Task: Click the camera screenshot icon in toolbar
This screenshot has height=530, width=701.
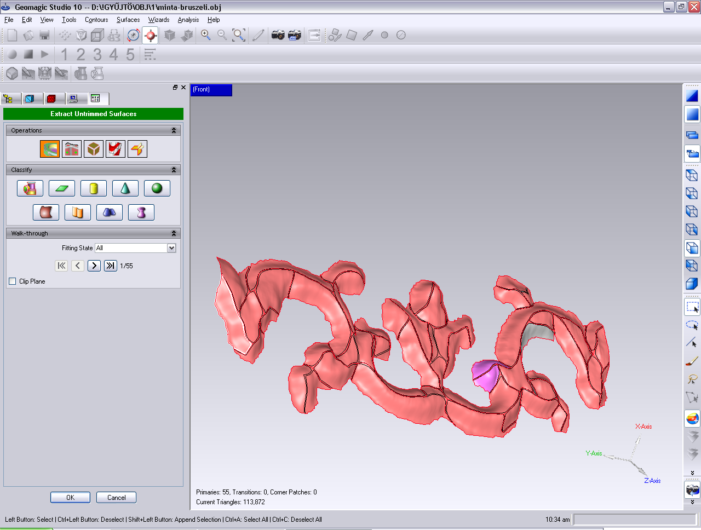Action: coord(278,35)
